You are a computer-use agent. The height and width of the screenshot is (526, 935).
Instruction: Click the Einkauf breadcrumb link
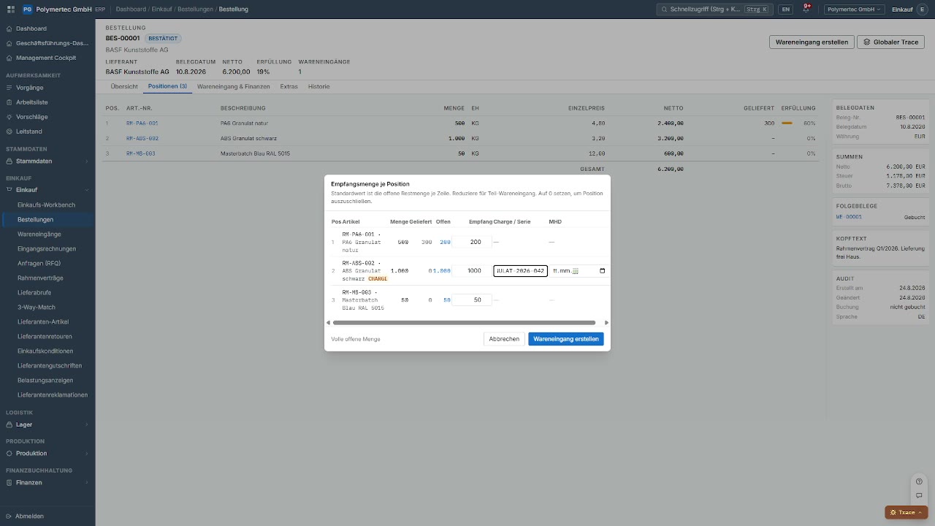[161, 9]
